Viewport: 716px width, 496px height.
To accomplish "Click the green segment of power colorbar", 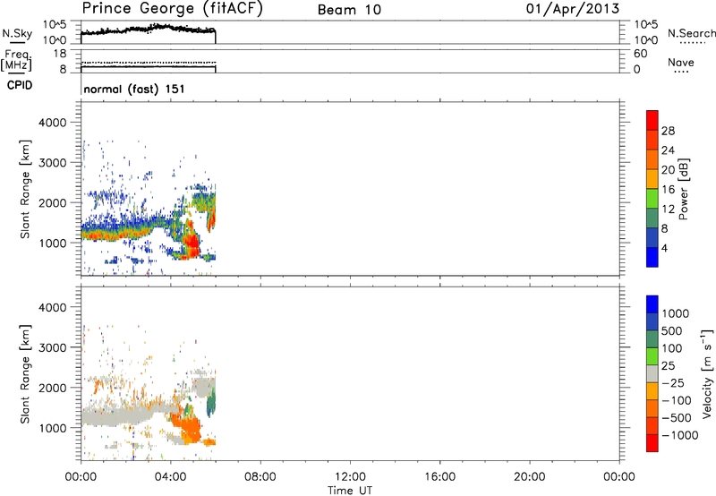I will [652, 198].
